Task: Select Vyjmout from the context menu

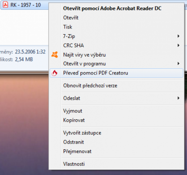Action: [72, 111]
